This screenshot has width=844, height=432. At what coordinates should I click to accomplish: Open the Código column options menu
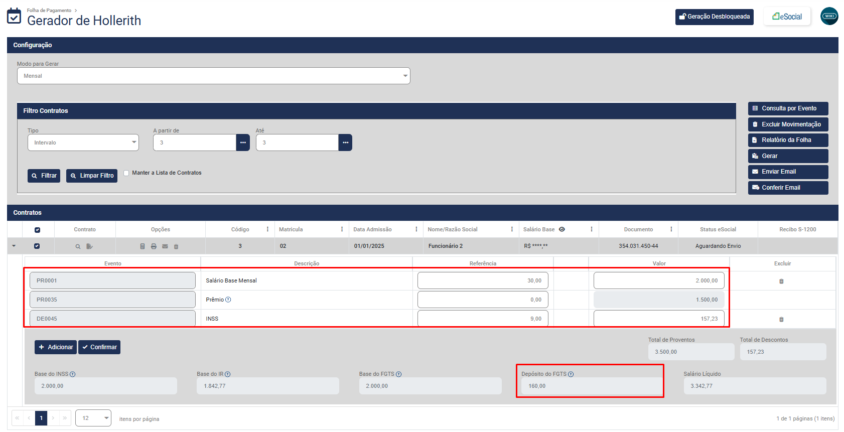[x=267, y=229]
